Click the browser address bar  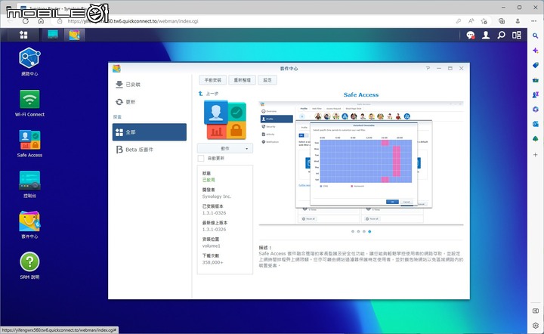pyautogui.click(x=257, y=21)
